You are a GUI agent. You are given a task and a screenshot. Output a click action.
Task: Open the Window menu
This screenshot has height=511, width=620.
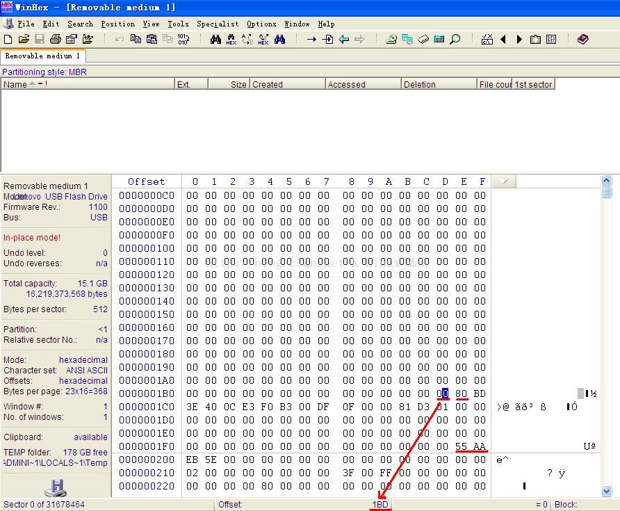coord(297,24)
